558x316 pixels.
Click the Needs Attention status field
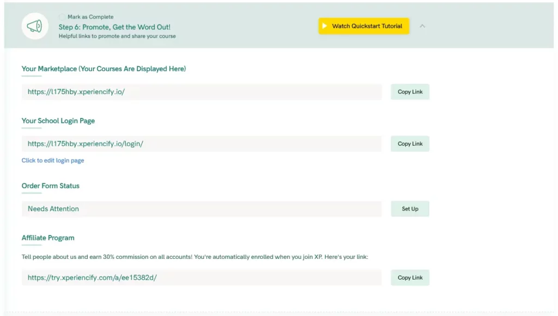pos(202,208)
